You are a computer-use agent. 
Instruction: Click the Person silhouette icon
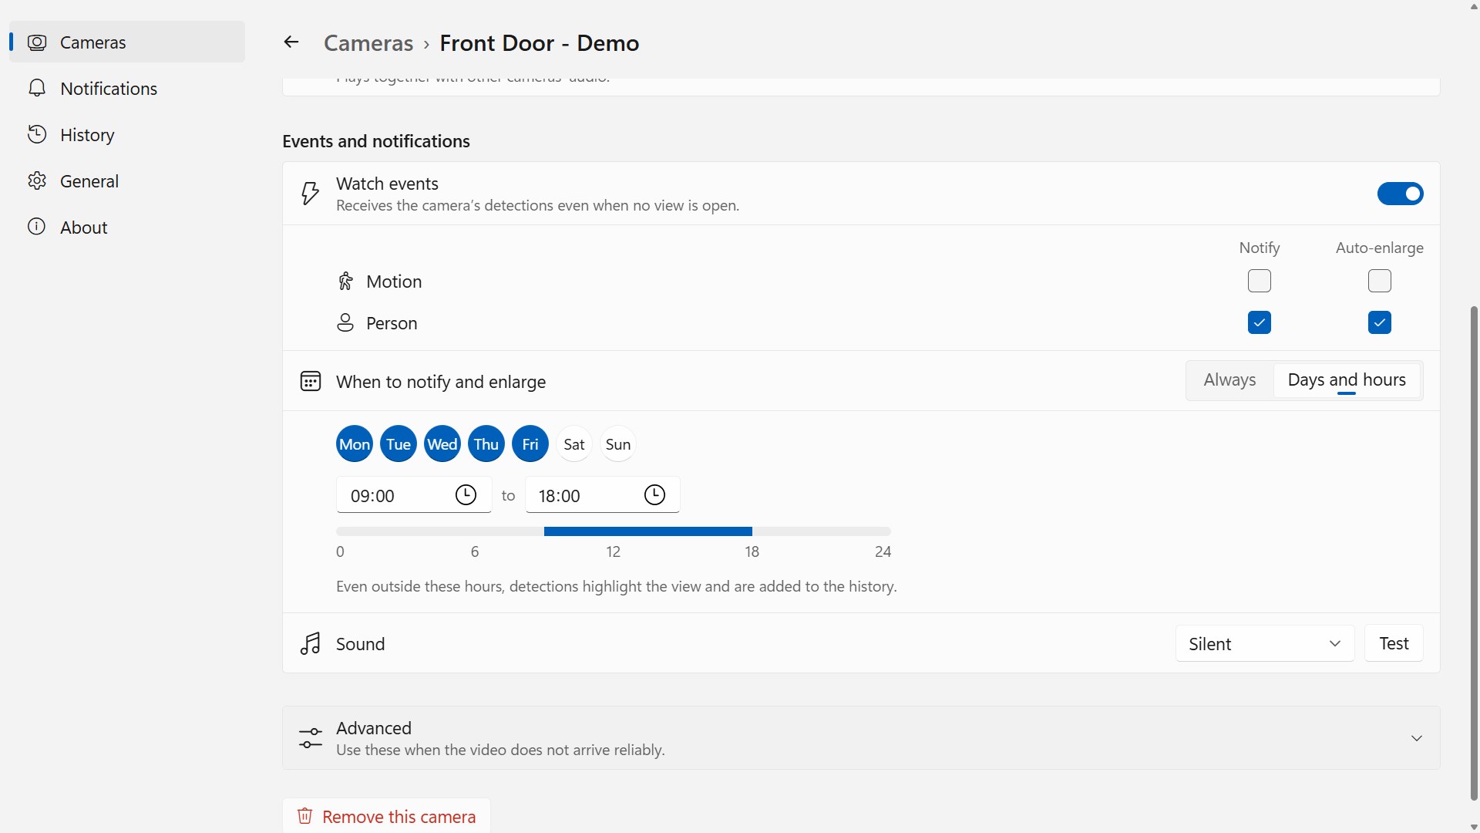(345, 323)
